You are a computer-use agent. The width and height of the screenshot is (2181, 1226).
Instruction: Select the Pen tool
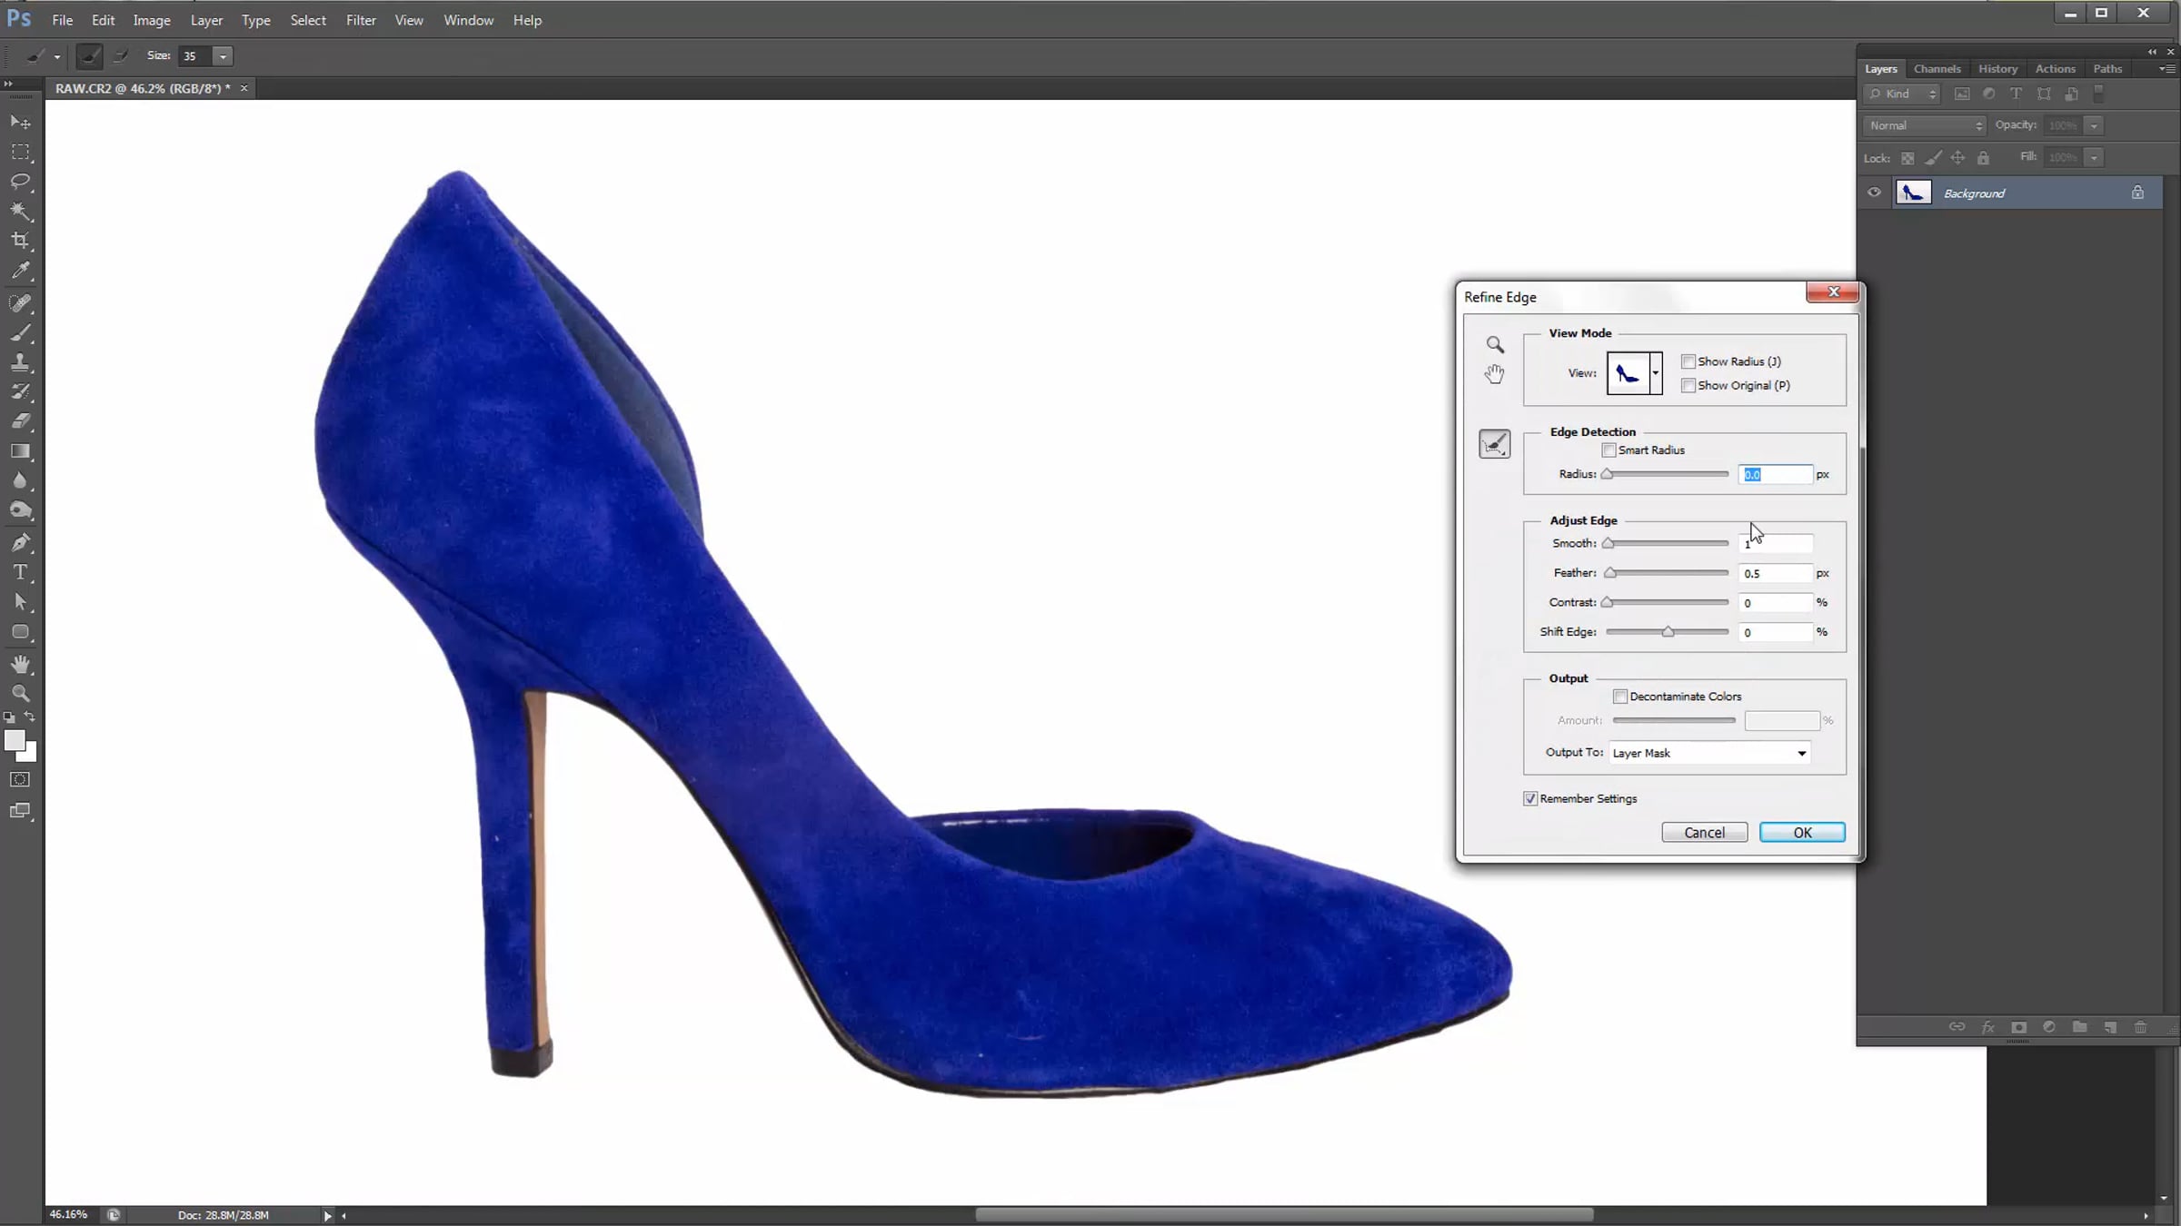tap(20, 543)
